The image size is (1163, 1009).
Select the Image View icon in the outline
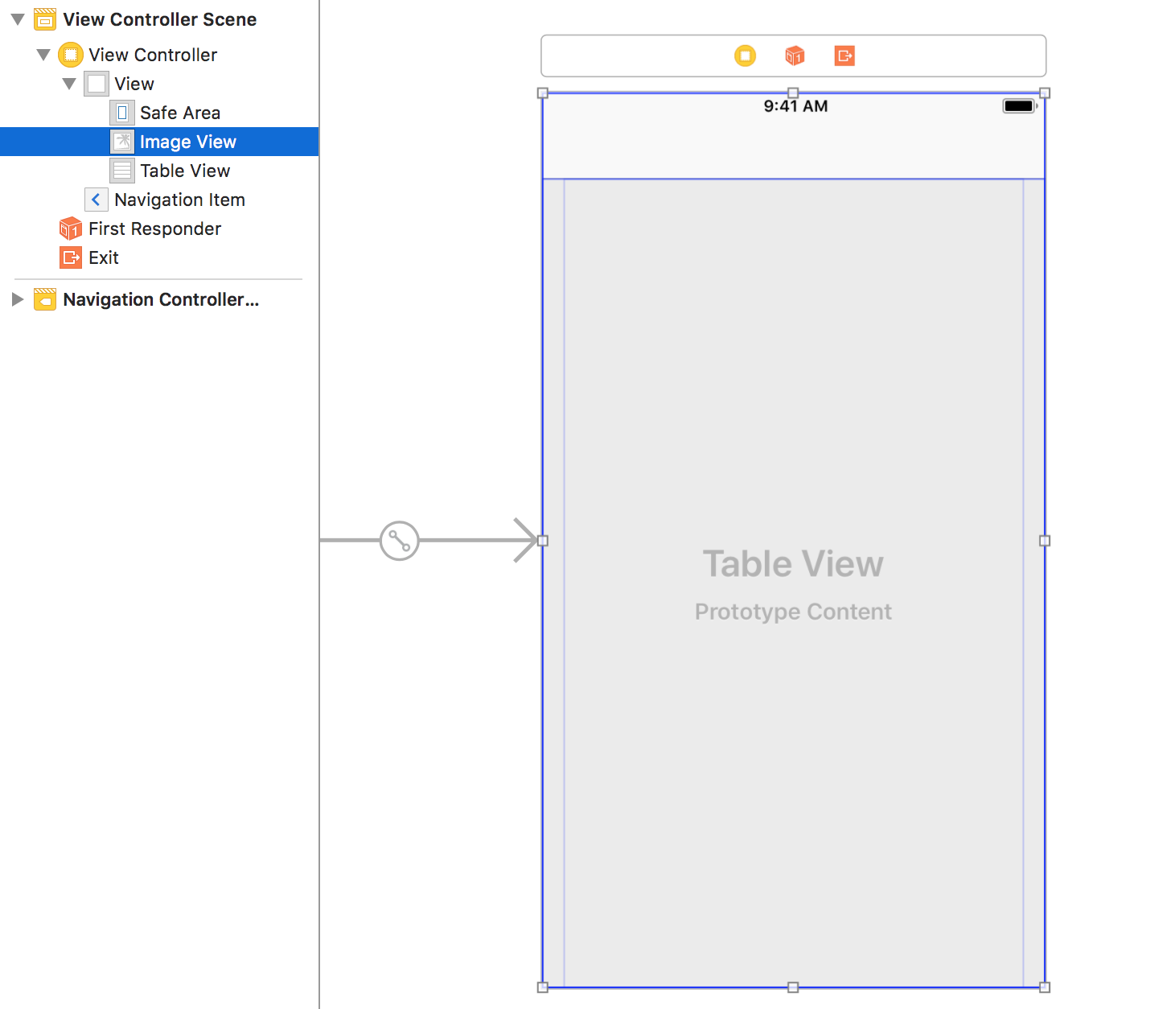(121, 142)
